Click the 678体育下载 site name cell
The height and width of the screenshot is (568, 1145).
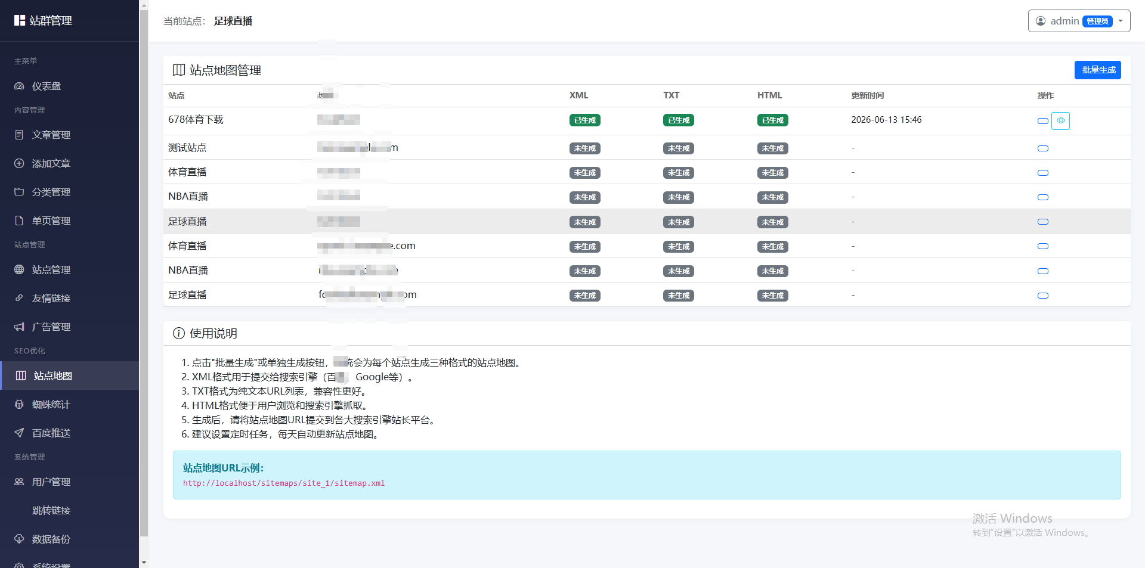pos(196,120)
